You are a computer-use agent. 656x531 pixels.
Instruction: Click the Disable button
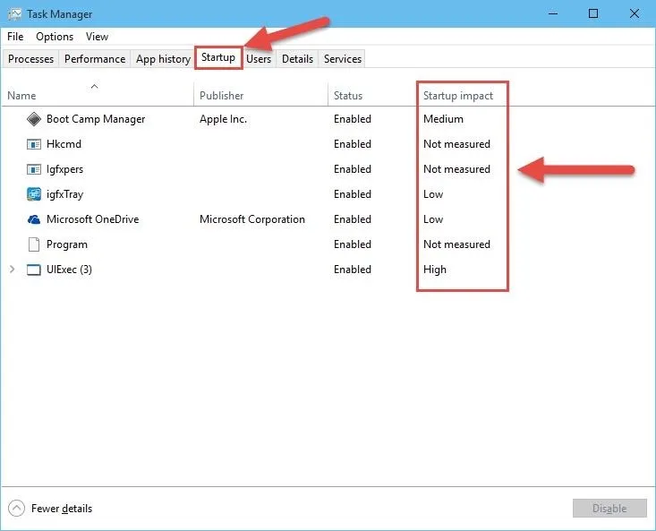coord(609,509)
